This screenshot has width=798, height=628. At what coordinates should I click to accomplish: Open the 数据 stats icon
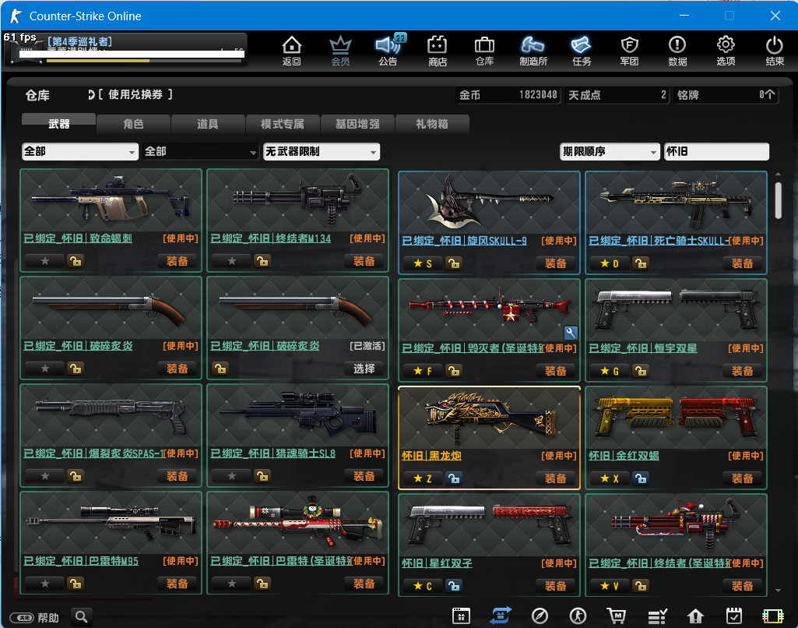click(x=677, y=51)
